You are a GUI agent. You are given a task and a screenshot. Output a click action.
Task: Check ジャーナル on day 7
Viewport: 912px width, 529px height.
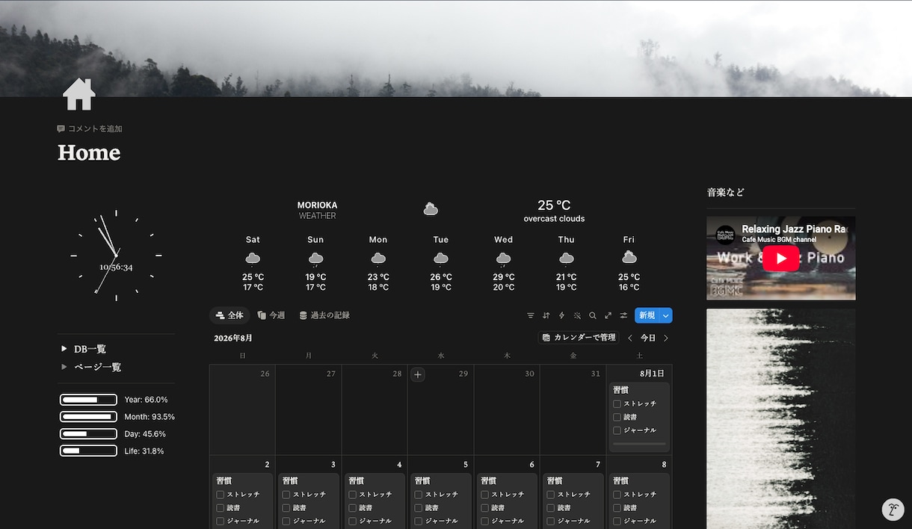(x=551, y=522)
